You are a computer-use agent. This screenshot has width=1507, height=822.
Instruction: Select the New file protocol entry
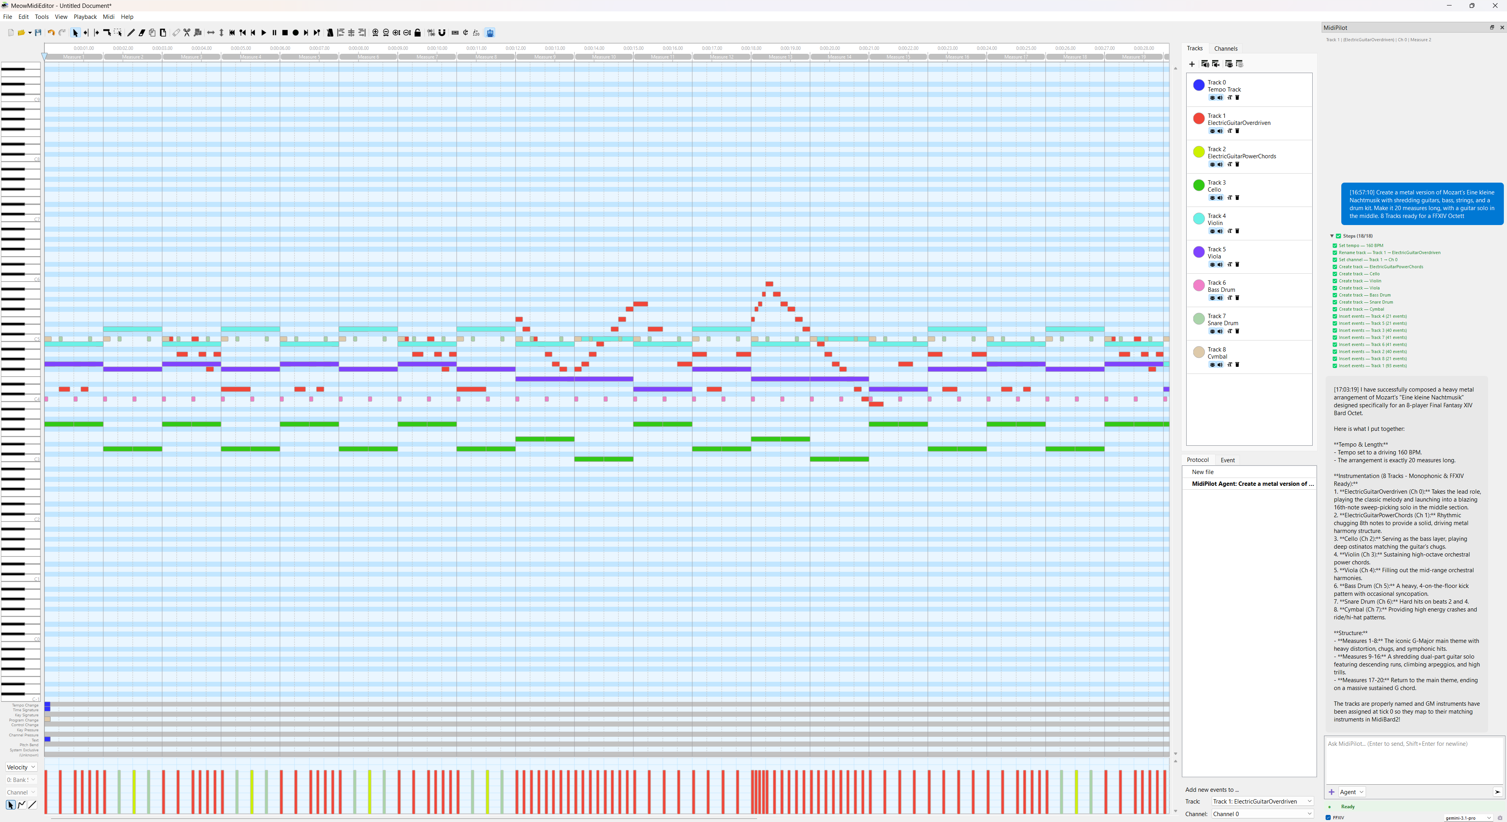point(1249,472)
